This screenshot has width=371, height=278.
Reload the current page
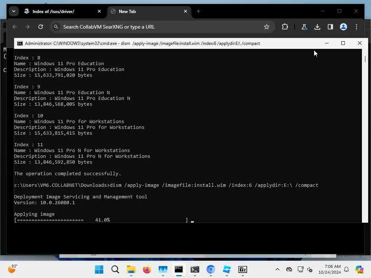pos(41,27)
